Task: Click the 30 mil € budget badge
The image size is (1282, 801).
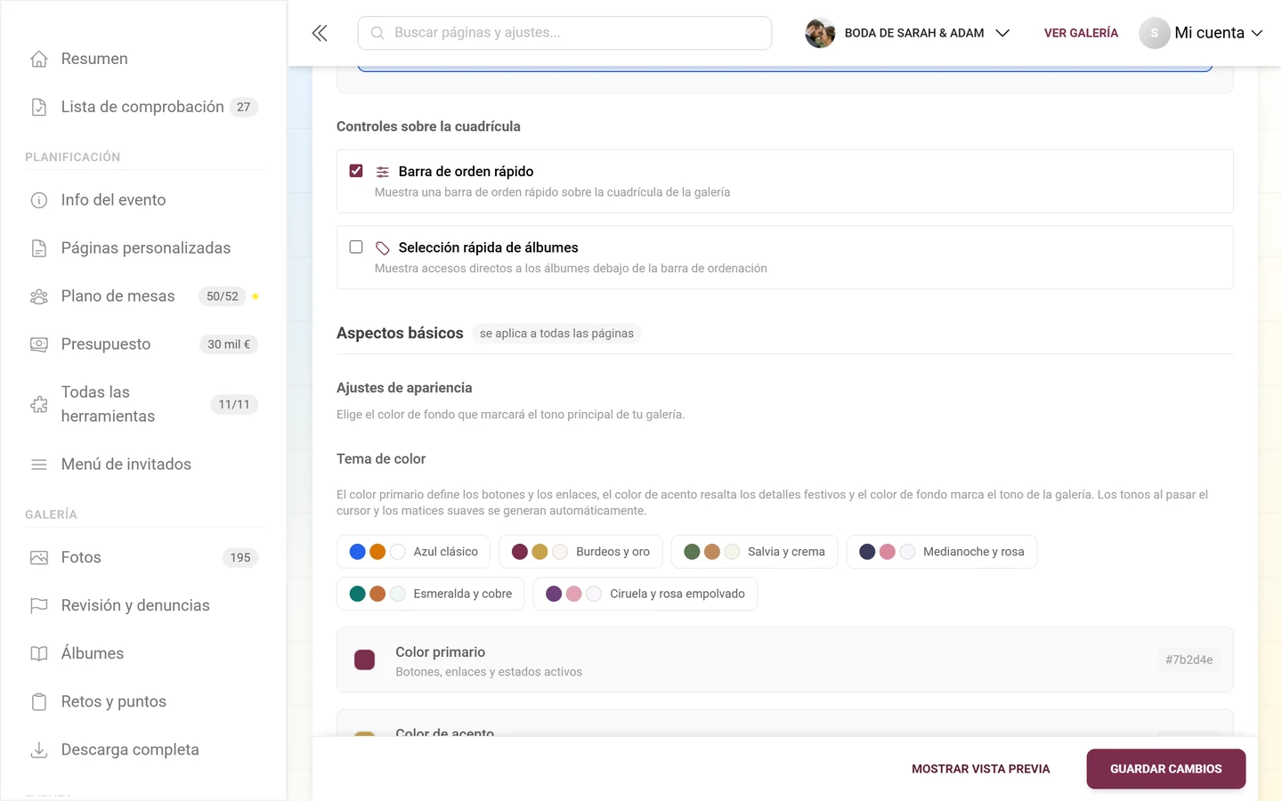Action: click(x=229, y=344)
